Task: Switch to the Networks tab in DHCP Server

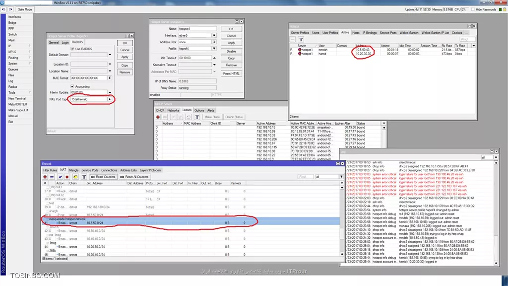Action: tap(173, 110)
